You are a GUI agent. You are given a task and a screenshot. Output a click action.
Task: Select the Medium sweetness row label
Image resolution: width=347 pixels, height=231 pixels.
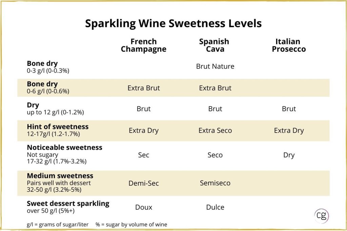click(x=60, y=176)
